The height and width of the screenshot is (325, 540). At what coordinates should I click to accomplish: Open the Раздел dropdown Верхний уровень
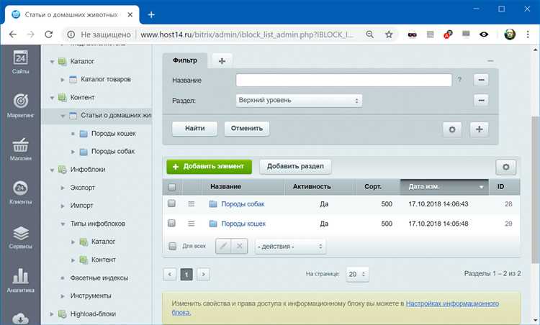tap(299, 101)
